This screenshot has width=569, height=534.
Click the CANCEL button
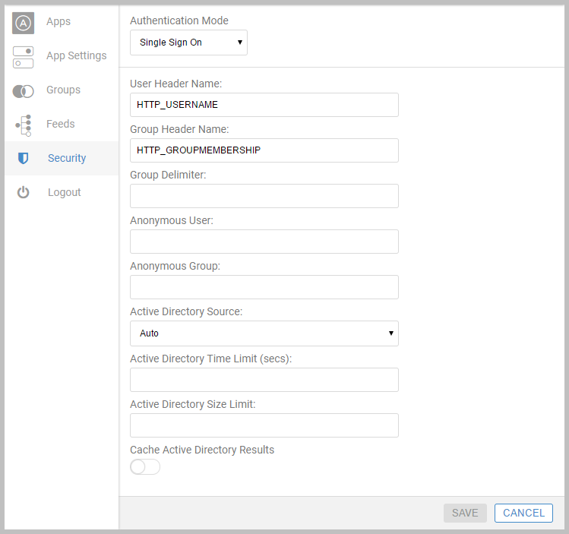pyautogui.click(x=523, y=513)
